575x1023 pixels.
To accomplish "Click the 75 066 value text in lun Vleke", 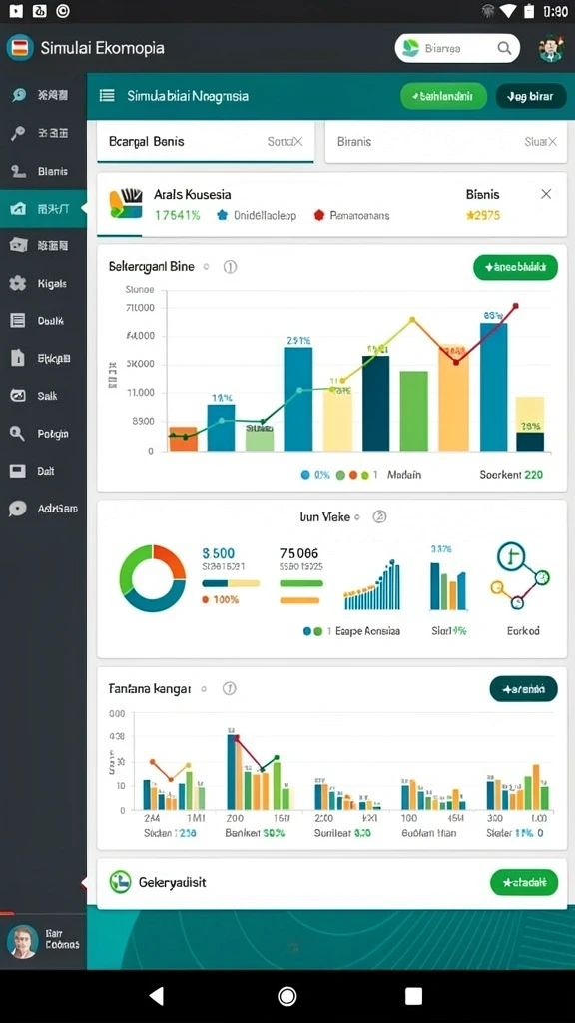I will (299, 553).
